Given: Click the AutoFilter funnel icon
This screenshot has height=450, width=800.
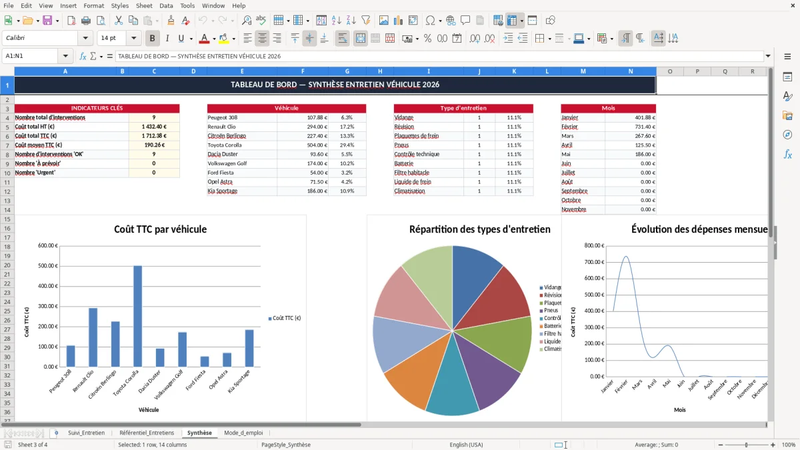Looking at the screenshot, I should 365,21.
